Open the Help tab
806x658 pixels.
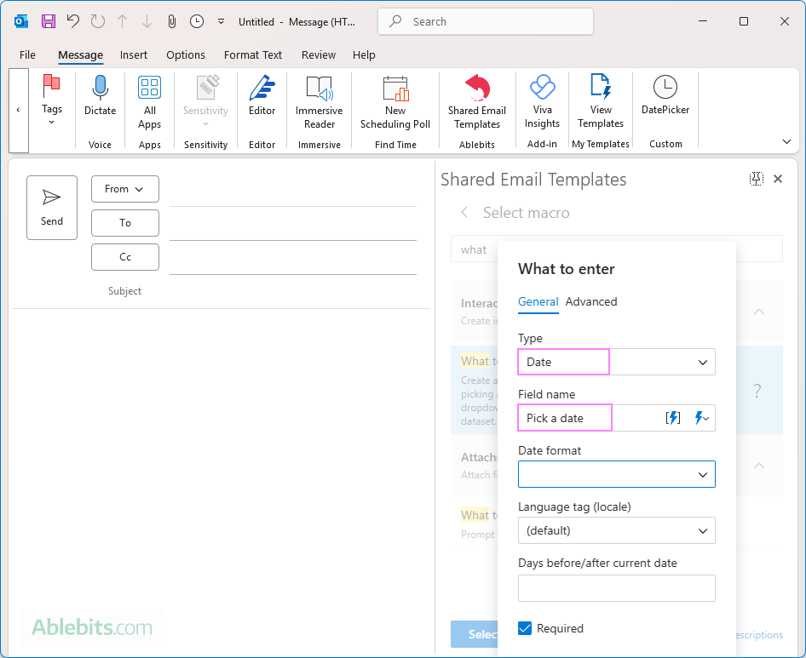click(364, 55)
